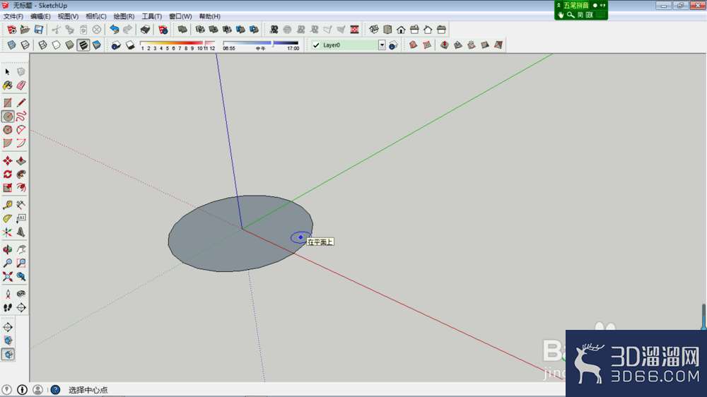
Task: Select the arrow Select tool
Action: (x=8, y=72)
